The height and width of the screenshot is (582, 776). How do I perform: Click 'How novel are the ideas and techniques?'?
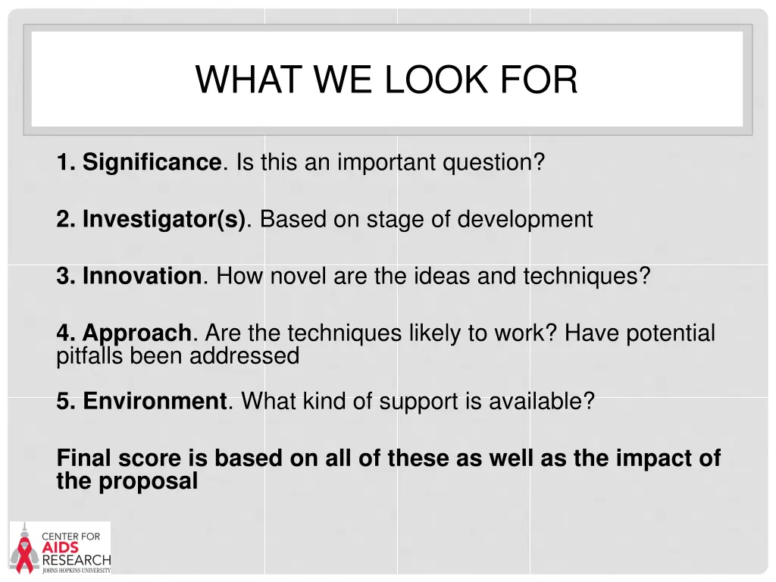[433, 276]
